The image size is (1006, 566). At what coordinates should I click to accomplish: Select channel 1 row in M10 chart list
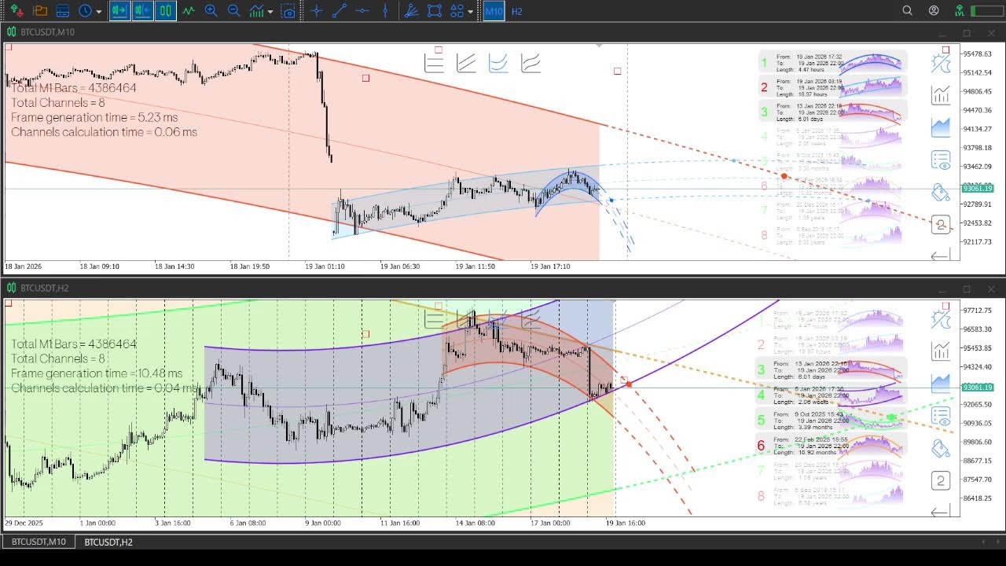(832, 62)
